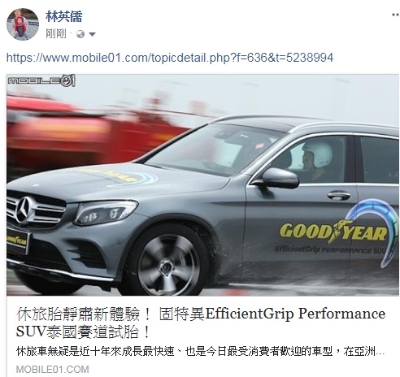Open the post options dots menu
This screenshot has width=400, height=377.
click(x=396, y=15)
